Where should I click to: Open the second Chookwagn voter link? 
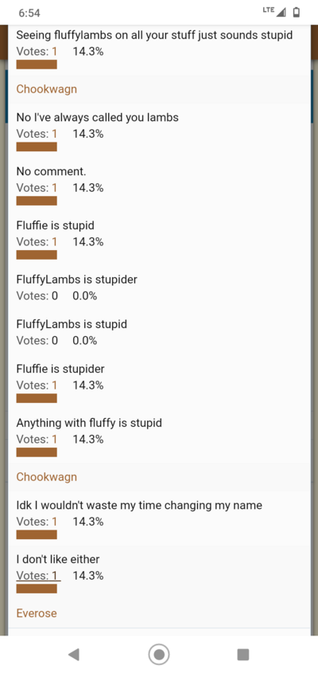(47, 477)
